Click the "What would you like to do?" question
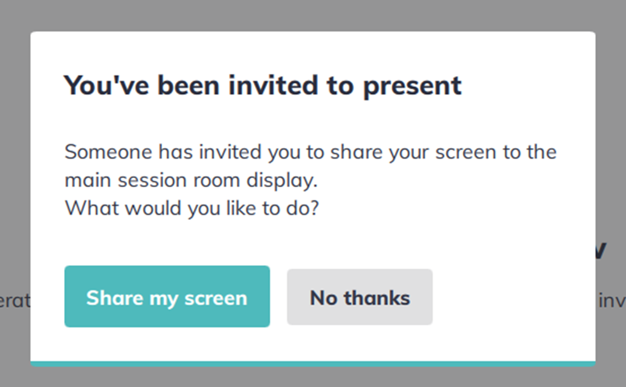The image size is (626, 387). (192, 208)
